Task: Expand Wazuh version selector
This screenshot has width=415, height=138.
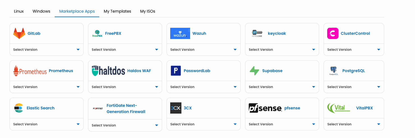Action: pyautogui.click(x=204, y=50)
